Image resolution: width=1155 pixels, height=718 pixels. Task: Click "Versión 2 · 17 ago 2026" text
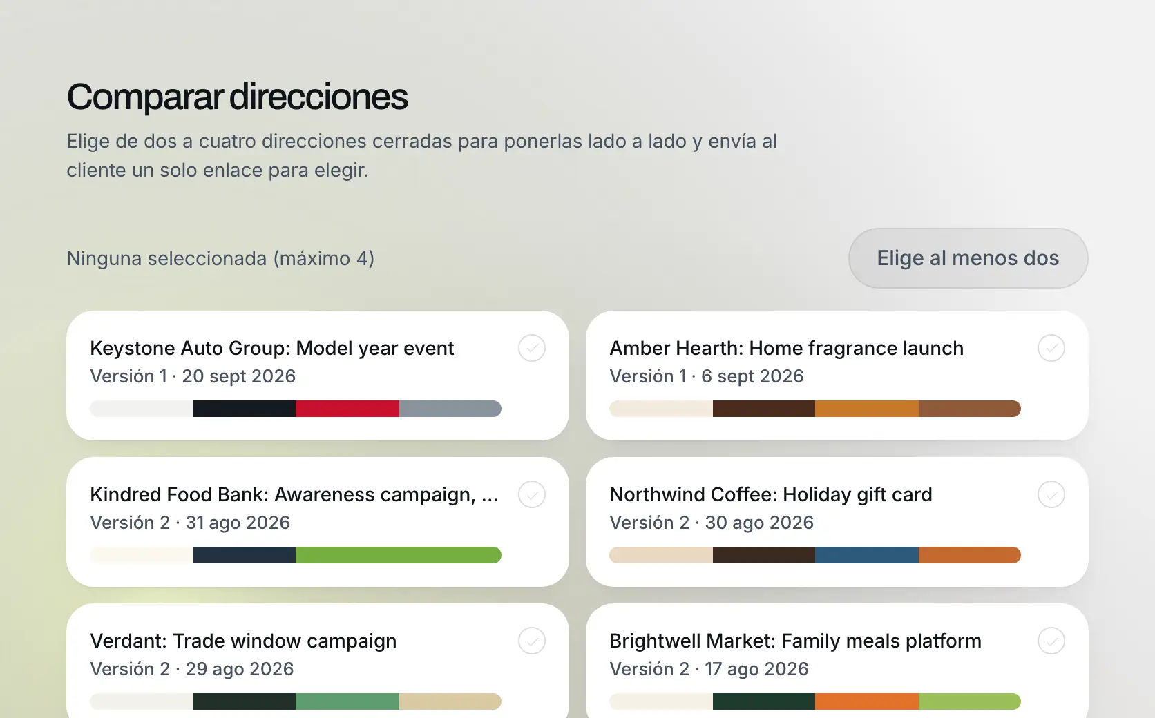(x=709, y=669)
